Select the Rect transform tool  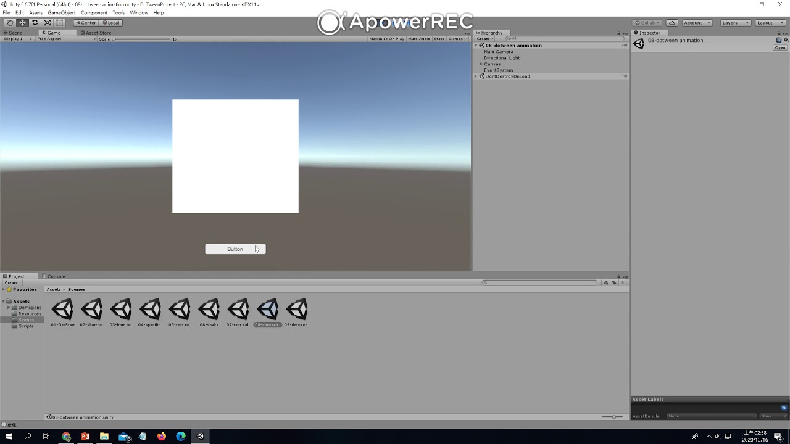pyautogui.click(x=59, y=23)
